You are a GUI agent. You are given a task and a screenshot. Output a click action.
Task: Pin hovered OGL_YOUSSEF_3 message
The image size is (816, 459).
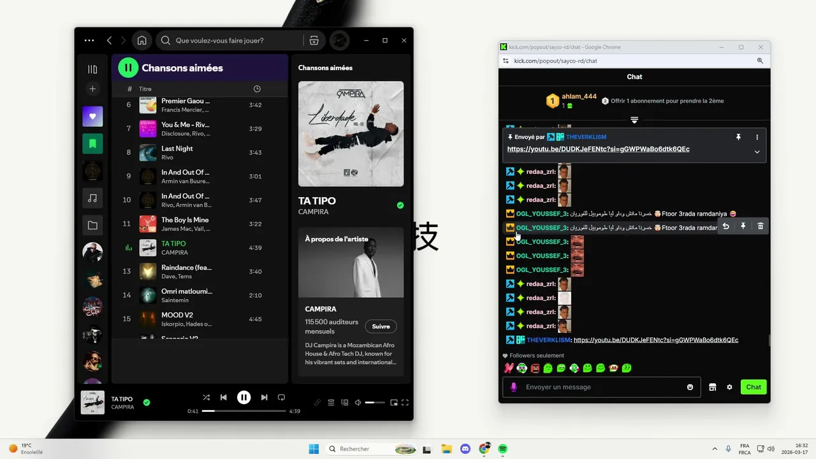tap(743, 226)
